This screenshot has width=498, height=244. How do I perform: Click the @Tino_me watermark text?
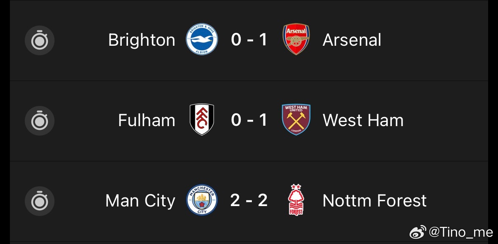(461, 232)
